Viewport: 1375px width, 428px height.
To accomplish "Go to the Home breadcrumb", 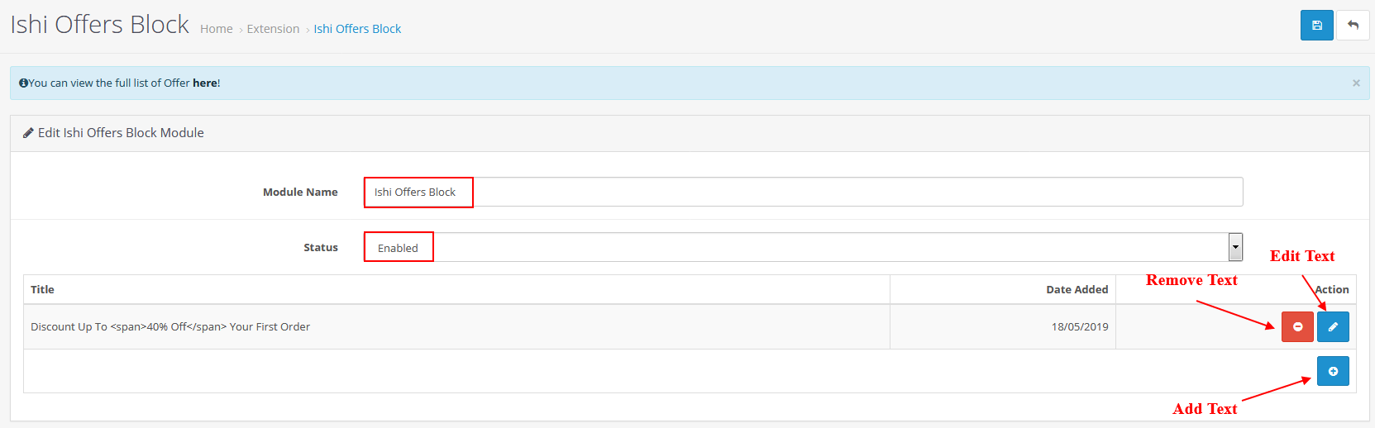I will click(x=217, y=29).
